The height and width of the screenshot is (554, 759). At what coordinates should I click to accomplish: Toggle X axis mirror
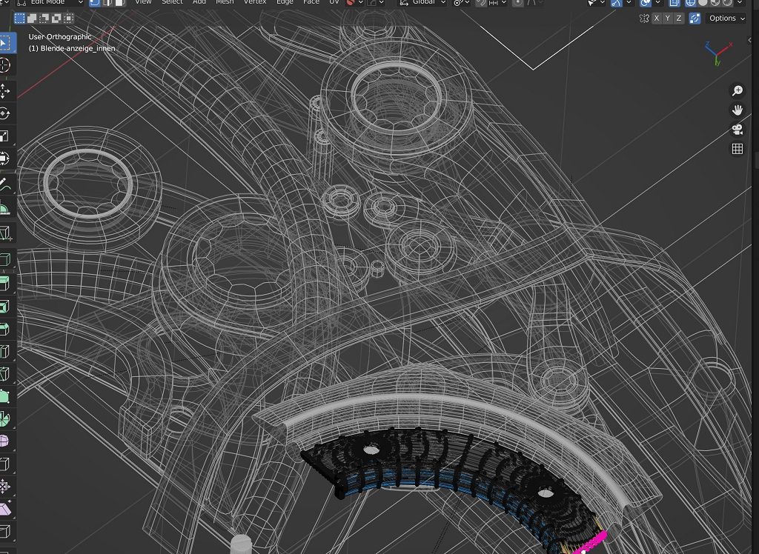(657, 19)
